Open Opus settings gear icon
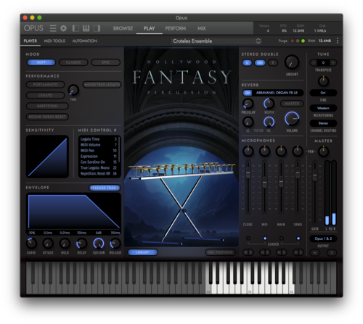The image size is (363, 324). [63, 28]
